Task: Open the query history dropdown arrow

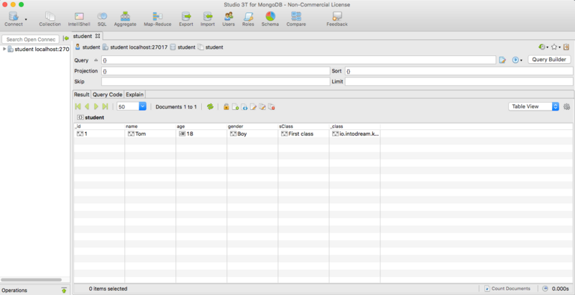Action: coord(548,47)
